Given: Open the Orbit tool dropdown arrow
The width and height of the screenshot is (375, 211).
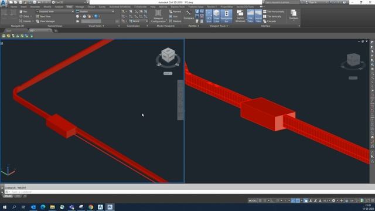Looking at the screenshot, I should point(31,16).
